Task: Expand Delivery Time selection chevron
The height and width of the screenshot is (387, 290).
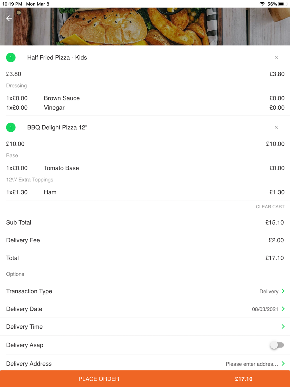Action: click(283, 326)
